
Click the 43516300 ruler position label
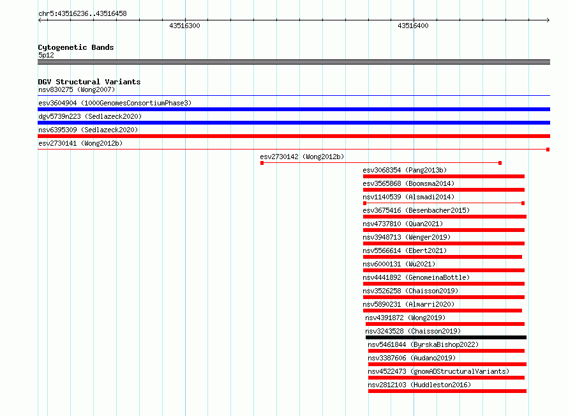184,26
